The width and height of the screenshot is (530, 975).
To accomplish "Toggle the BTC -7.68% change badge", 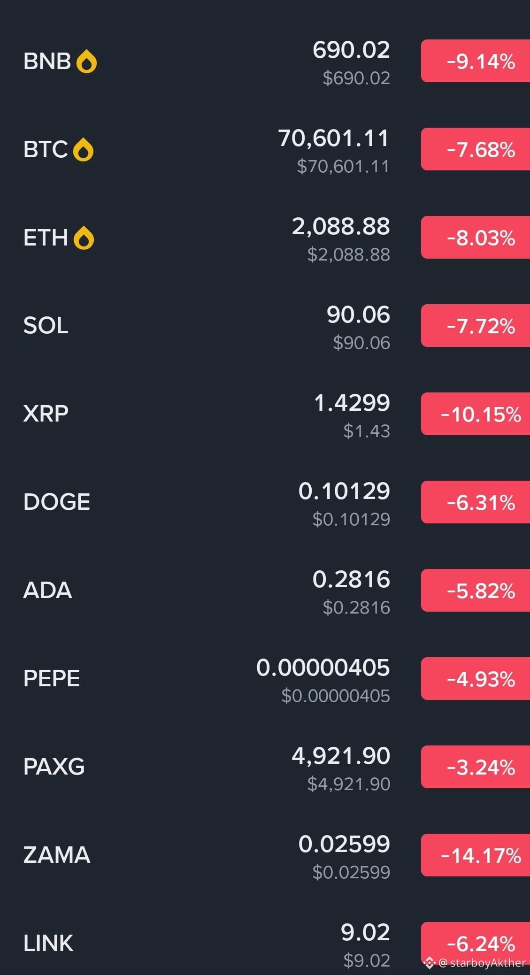I will (476, 149).
